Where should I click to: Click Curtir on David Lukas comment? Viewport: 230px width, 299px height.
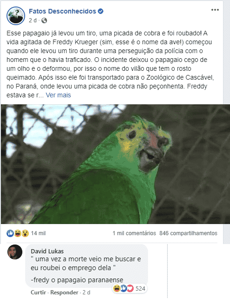pyautogui.click(x=38, y=292)
